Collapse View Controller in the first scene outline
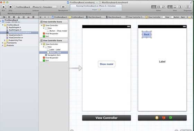This screenshot has width=194, height=131. coord(42,26)
